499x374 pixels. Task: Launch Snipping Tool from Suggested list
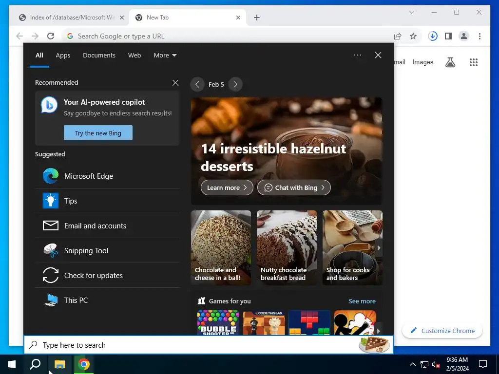[x=107, y=250]
